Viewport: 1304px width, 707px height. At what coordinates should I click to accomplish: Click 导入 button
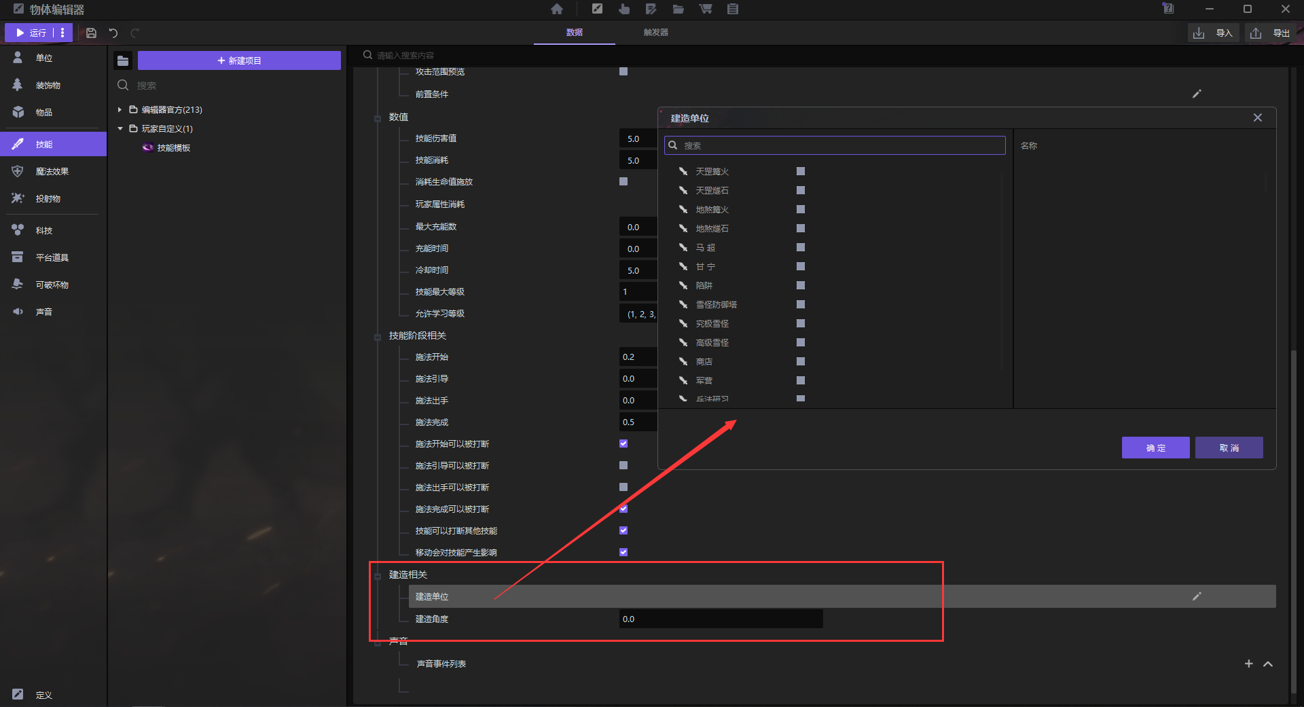tap(1214, 33)
